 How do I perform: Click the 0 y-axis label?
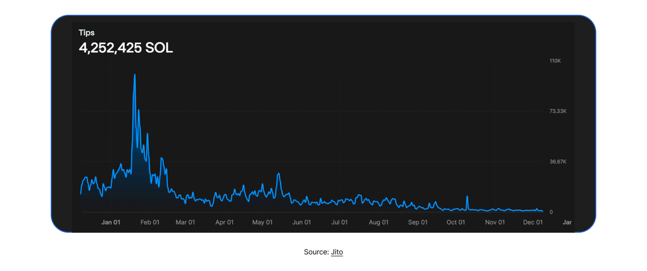(551, 211)
